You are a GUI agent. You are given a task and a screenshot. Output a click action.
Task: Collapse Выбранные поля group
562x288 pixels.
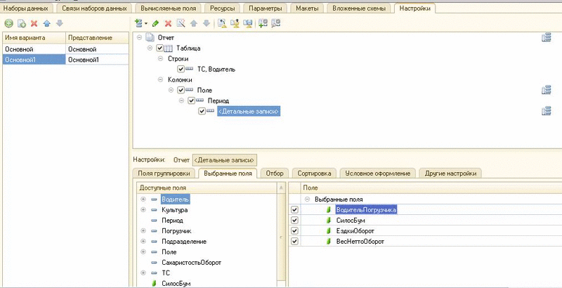(307, 199)
